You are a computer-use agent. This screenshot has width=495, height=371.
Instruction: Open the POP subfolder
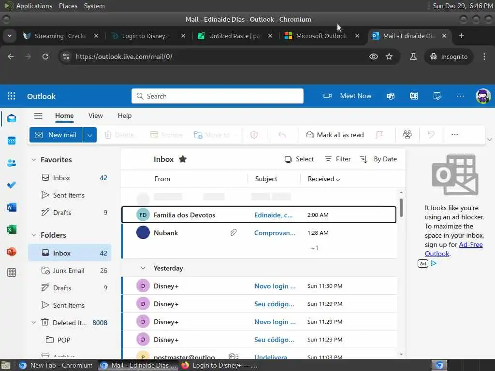(x=70, y=340)
